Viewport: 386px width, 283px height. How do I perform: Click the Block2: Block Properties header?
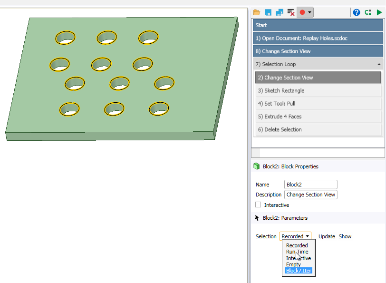pos(290,166)
